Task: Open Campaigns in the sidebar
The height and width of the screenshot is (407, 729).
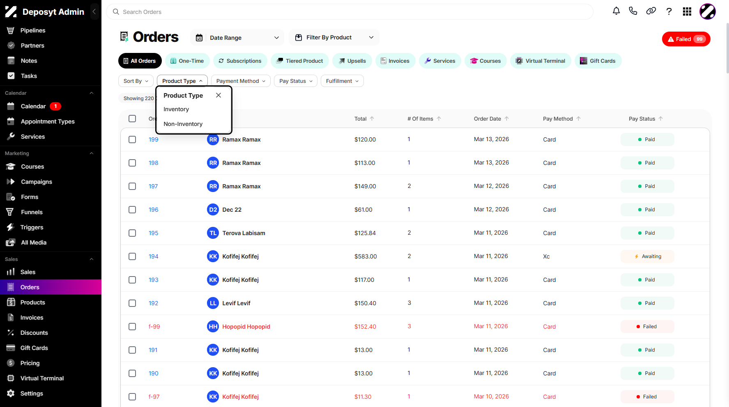Action: pos(37,182)
